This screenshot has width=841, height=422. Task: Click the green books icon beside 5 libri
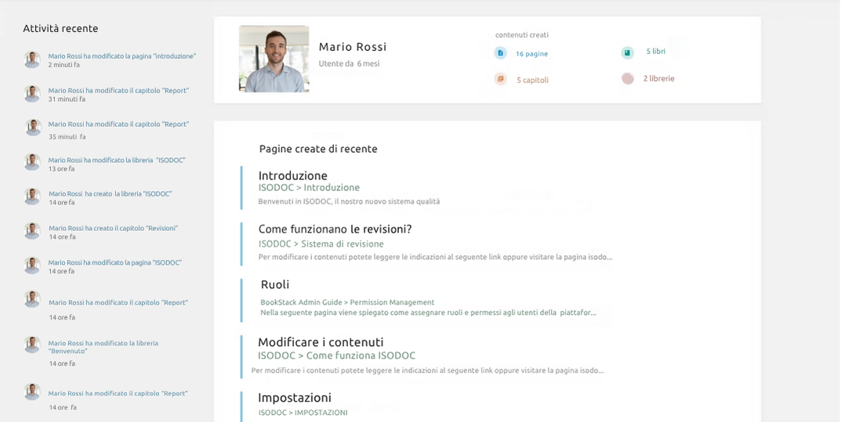pos(627,52)
